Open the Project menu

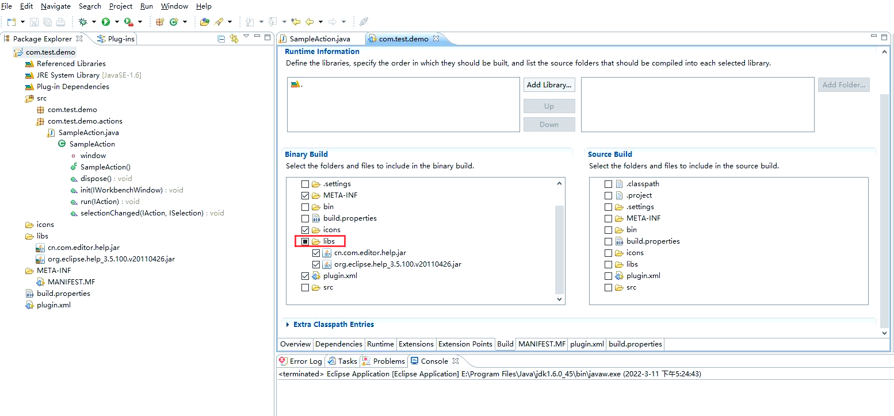(121, 6)
